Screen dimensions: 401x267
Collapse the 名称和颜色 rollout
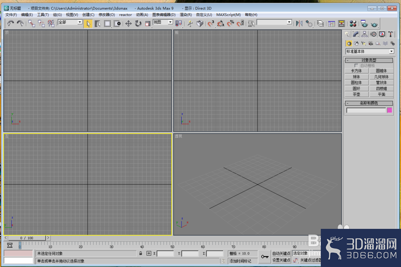[x=369, y=103]
